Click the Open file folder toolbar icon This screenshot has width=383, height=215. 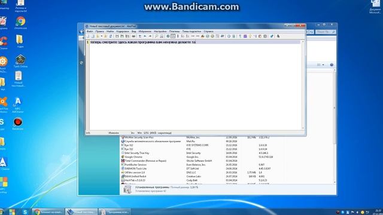coord(98,36)
